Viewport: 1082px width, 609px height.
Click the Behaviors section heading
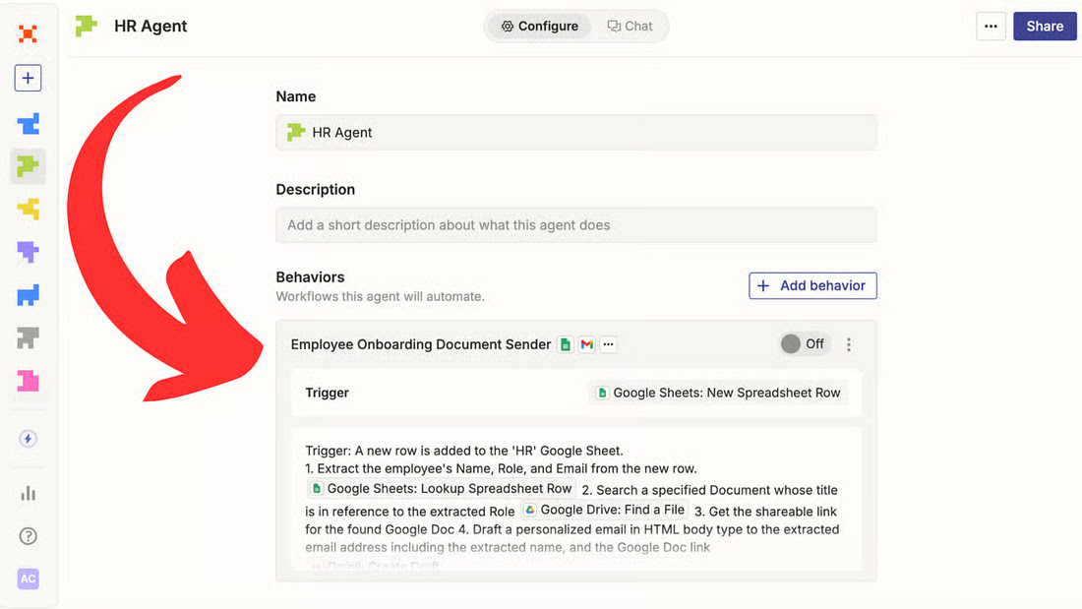pyautogui.click(x=310, y=276)
